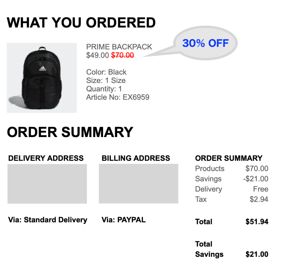This screenshot has width=293, height=268.
Task: Click the $49.00 sale price
Action: 98,55
